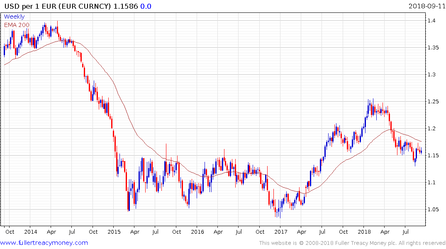Click the Weekly interval label
Screen dimensions: 446x249
[x=14, y=17]
